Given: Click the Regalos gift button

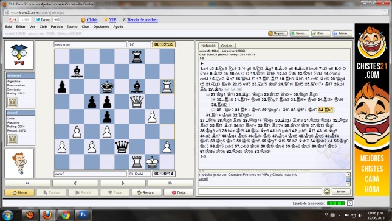Looking at the screenshot, I should coord(278,33).
